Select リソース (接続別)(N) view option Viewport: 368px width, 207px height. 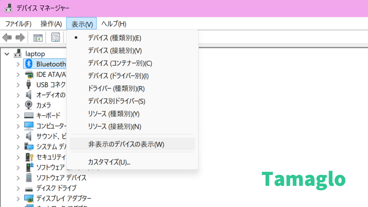click(132, 126)
